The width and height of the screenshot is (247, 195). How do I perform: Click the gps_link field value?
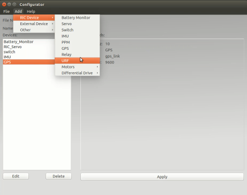pos(113,56)
